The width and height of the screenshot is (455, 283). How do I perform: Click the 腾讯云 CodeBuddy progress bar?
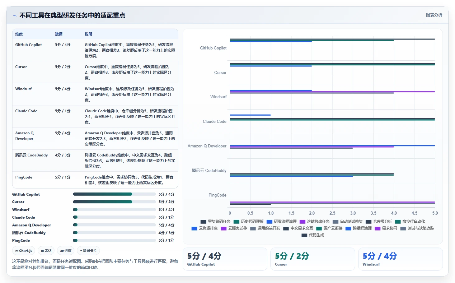coord(114,233)
